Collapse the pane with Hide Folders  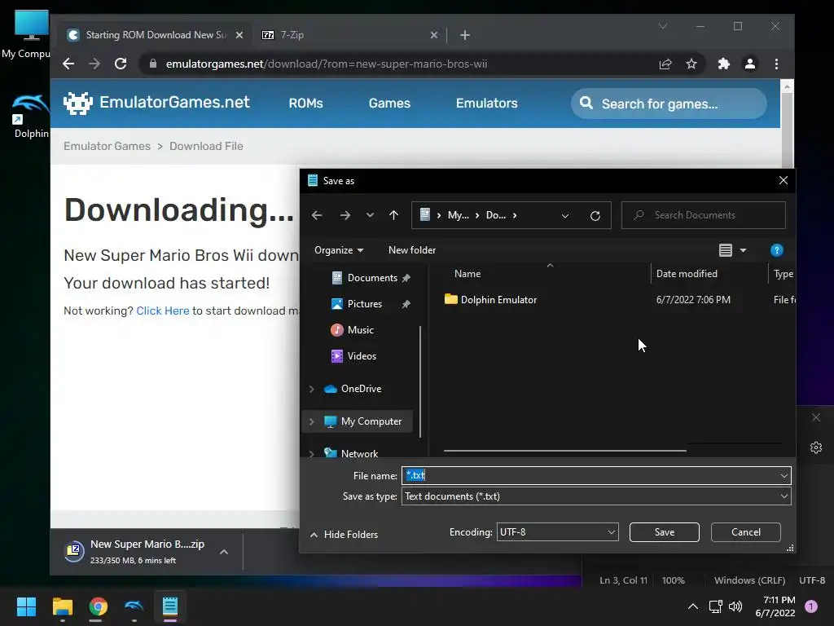point(345,535)
